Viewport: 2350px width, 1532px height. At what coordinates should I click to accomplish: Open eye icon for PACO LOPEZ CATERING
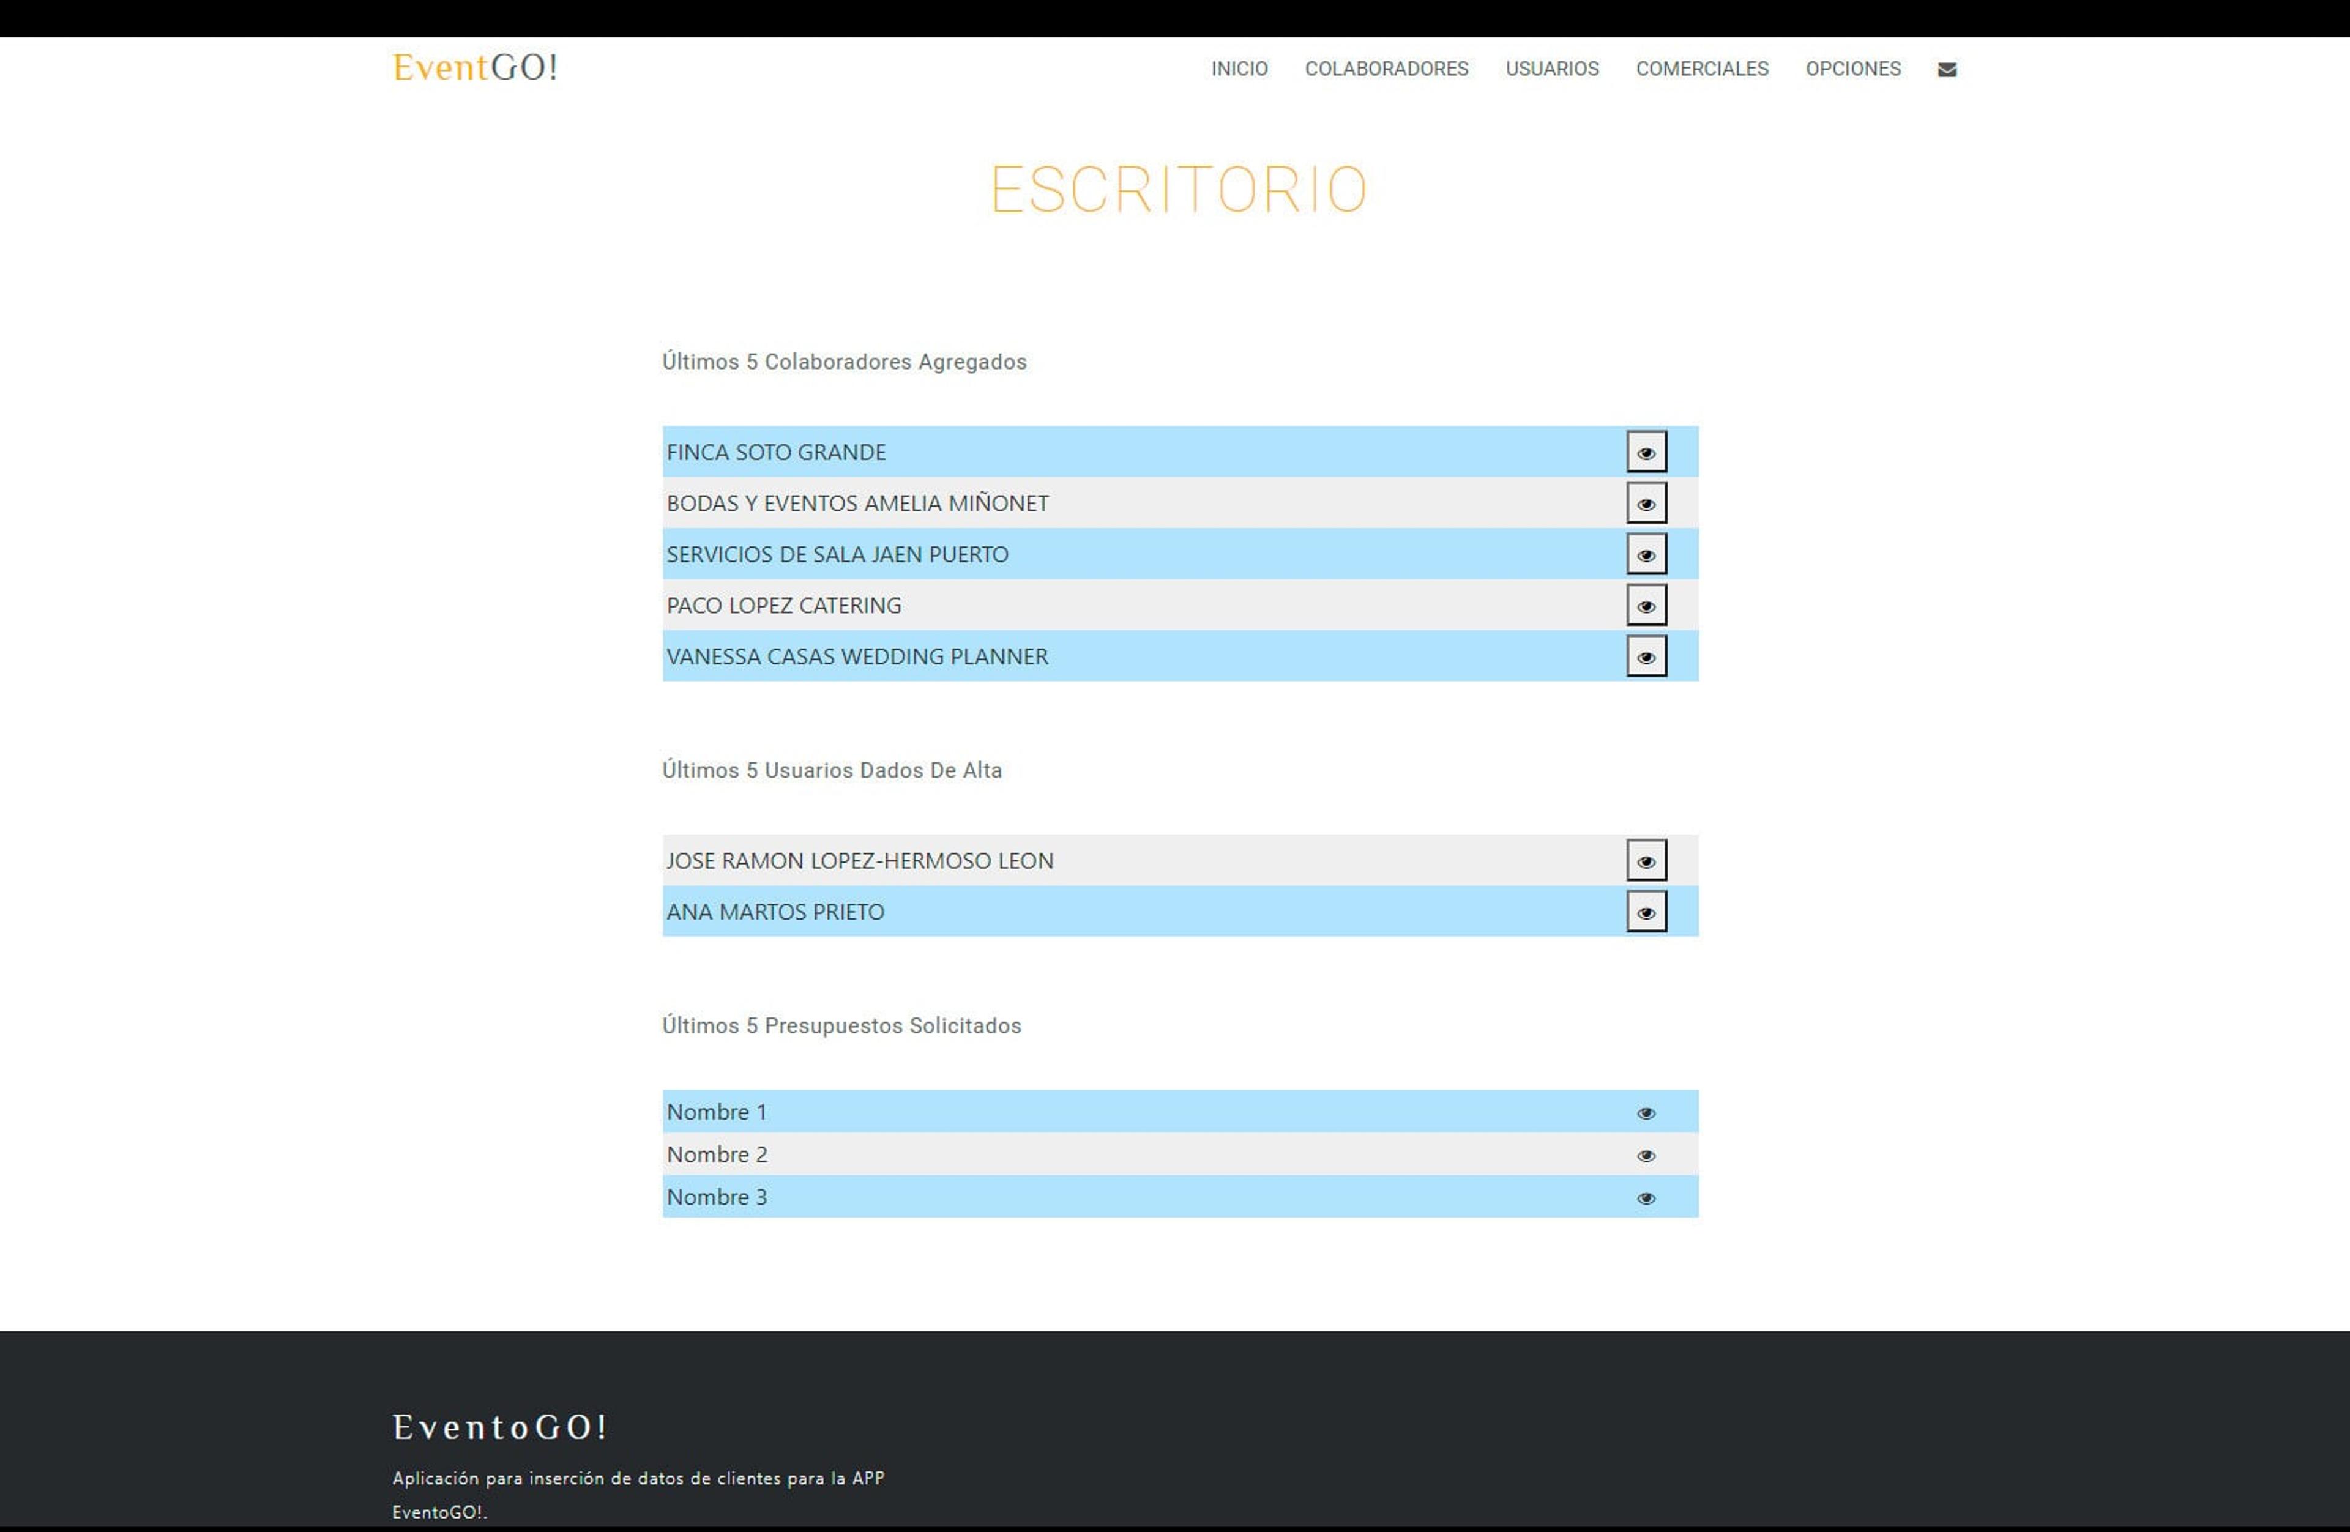coord(1646,606)
